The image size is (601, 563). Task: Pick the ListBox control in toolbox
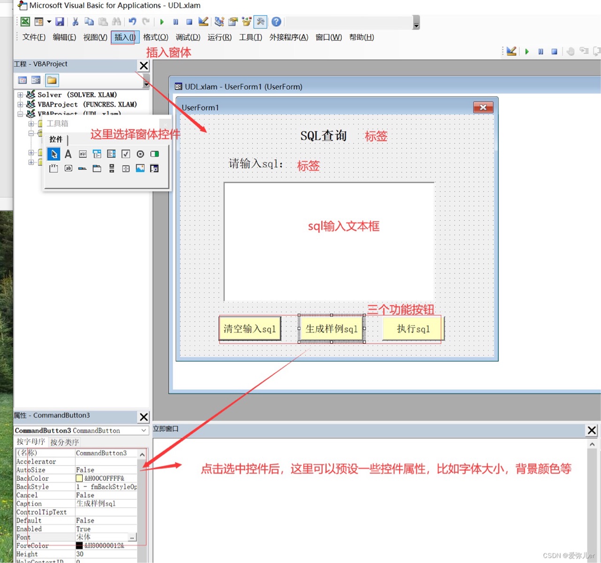pyautogui.click(x=111, y=154)
